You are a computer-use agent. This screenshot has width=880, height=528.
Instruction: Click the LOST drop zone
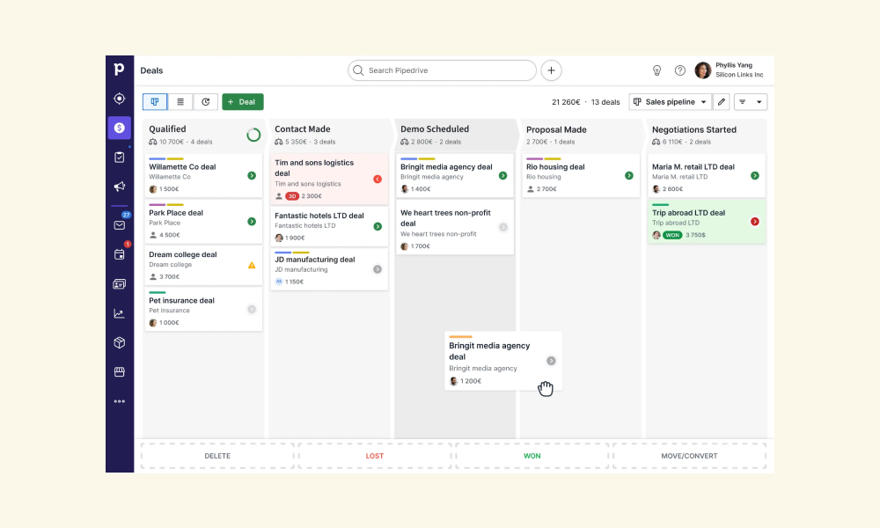[374, 456]
